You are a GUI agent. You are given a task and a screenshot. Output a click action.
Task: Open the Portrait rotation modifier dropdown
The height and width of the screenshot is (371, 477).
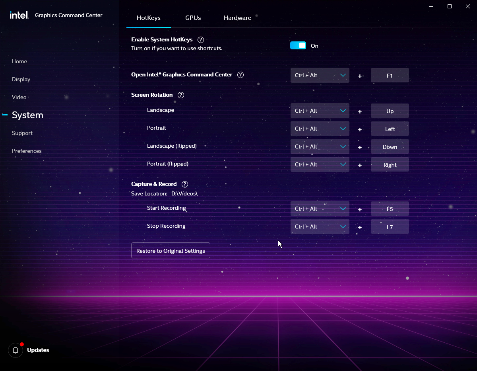coord(320,129)
